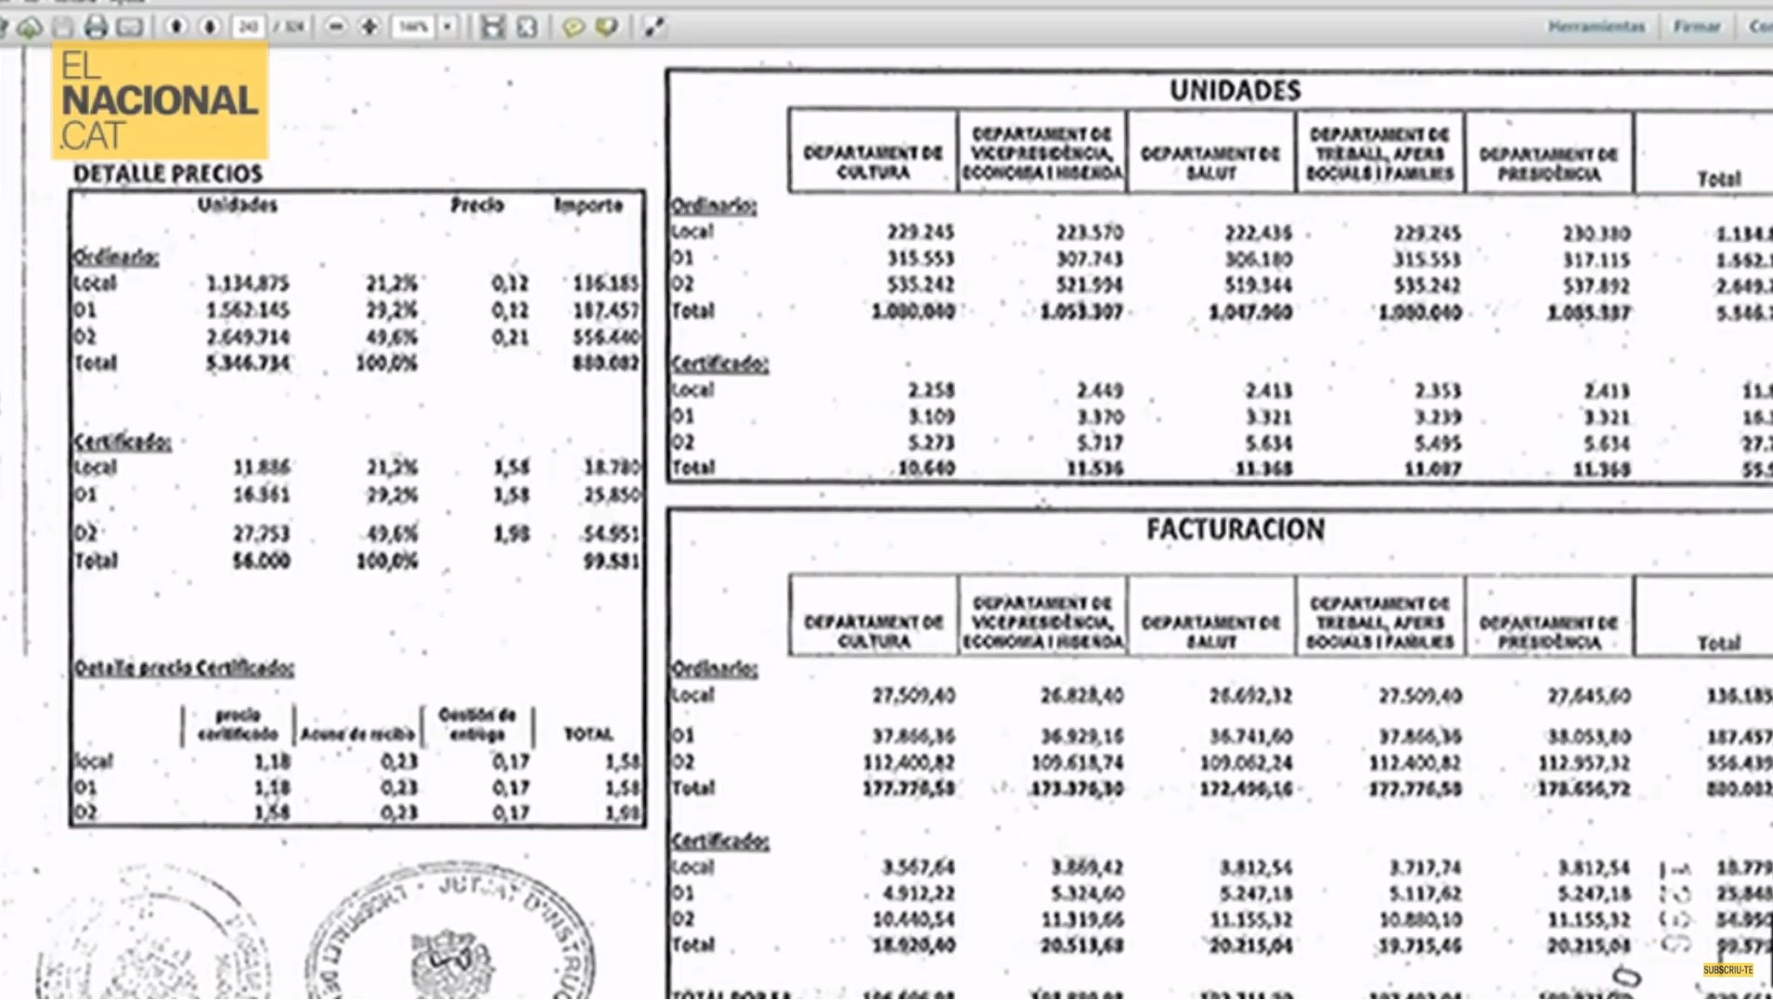Screen dimensions: 1773x1000
Task: Select the value 27.645,60 in FACTURACION
Action: tap(1589, 696)
